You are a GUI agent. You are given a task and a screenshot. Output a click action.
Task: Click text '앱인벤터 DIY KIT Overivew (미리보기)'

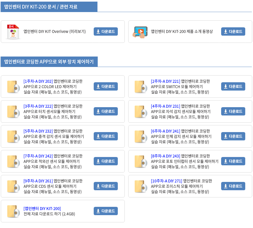(55, 32)
